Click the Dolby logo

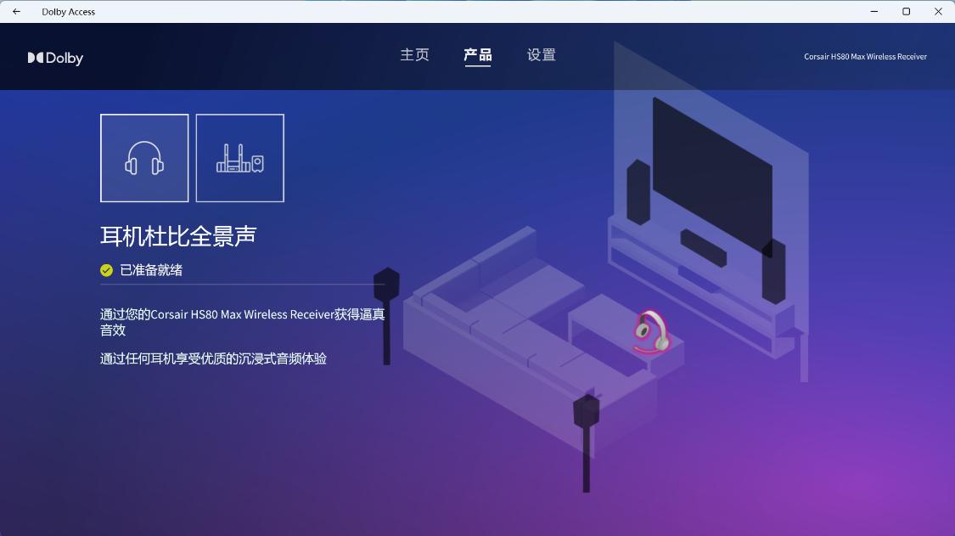pyautogui.click(x=55, y=58)
